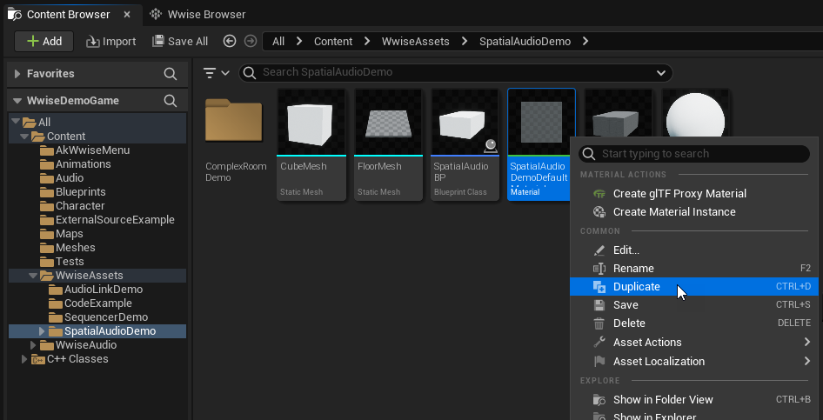Collapse the WwiseDemoGame section
The image size is (823, 420).
point(17,101)
